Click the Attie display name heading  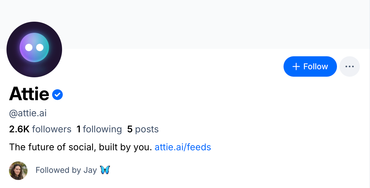pos(29,94)
